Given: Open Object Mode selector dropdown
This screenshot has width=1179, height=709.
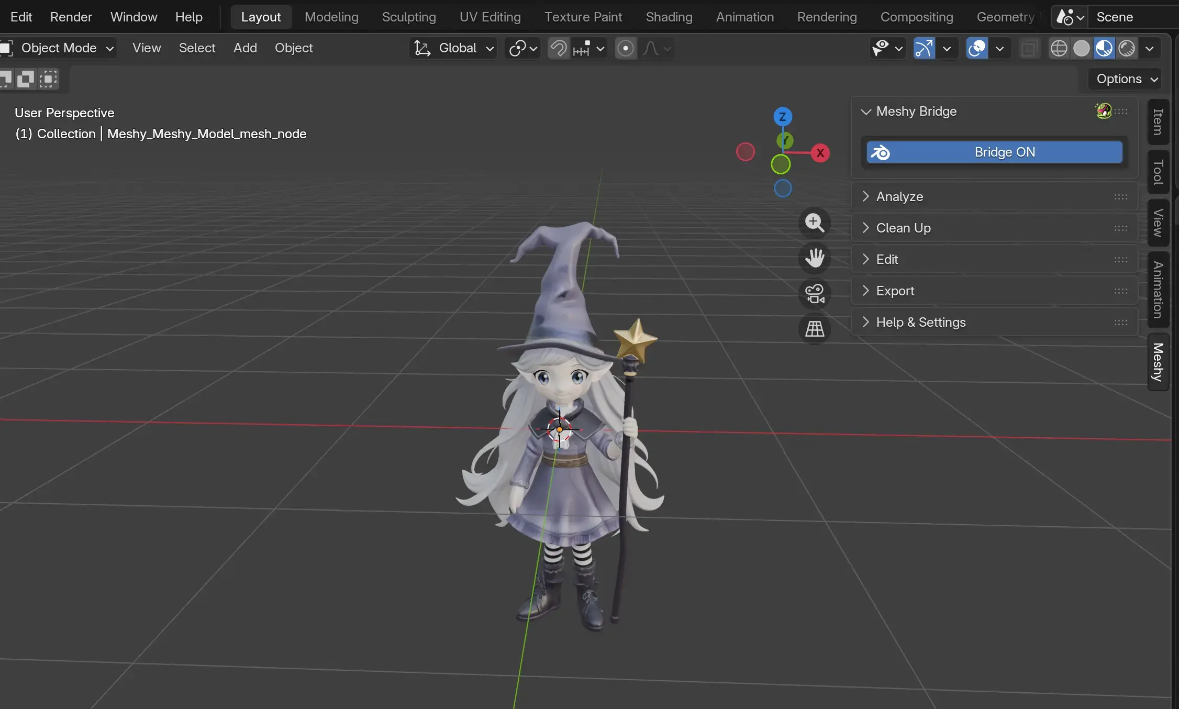Looking at the screenshot, I should point(59,49).
